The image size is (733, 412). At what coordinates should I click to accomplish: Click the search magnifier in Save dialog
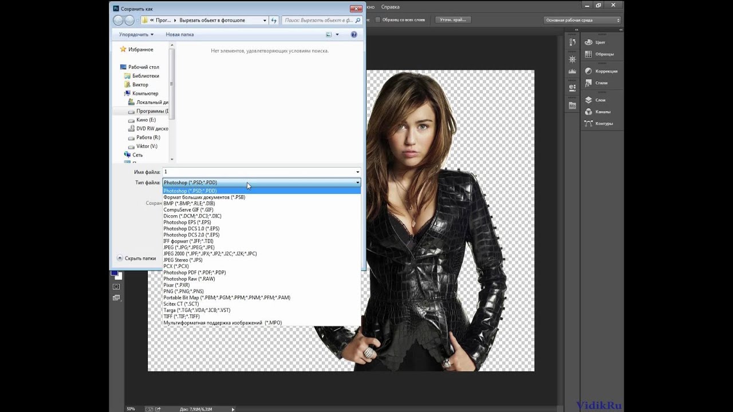click(x=357, y=20)
